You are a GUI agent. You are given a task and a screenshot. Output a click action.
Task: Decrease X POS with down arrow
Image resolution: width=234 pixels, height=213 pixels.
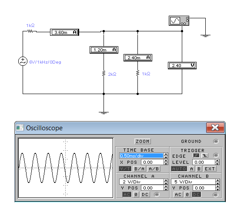pos(166,163)
